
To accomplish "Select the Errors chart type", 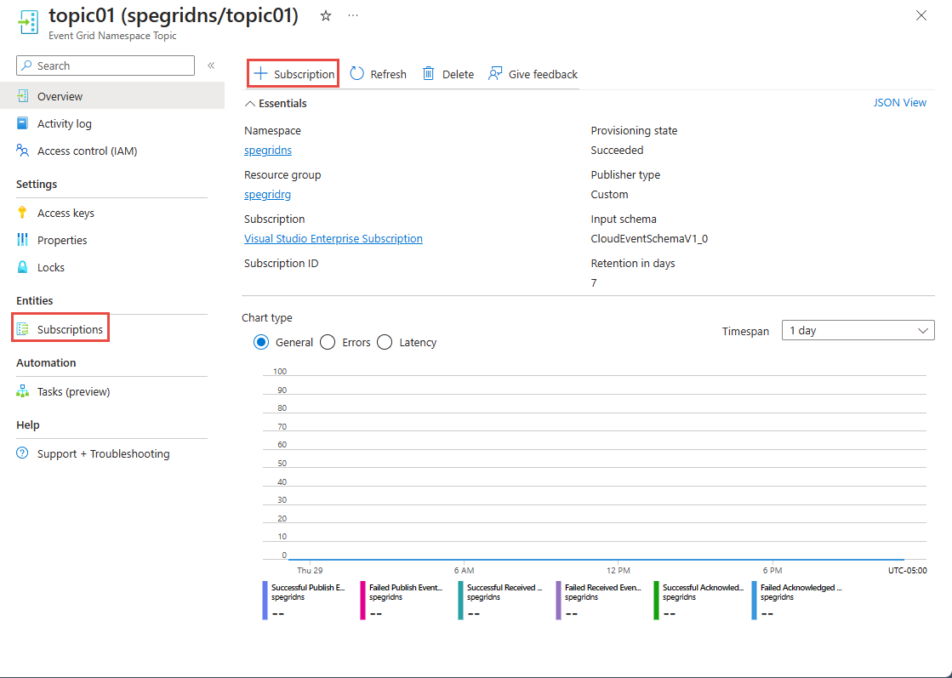I will click(328, 342).
